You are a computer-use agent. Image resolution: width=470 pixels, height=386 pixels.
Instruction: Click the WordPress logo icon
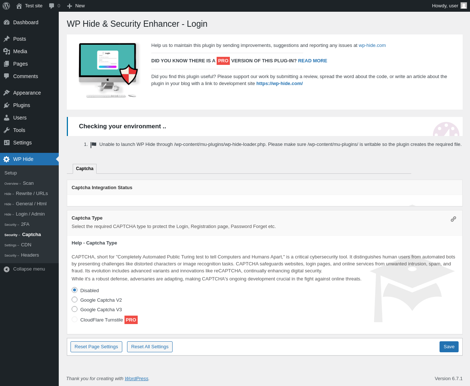(6, 6)
